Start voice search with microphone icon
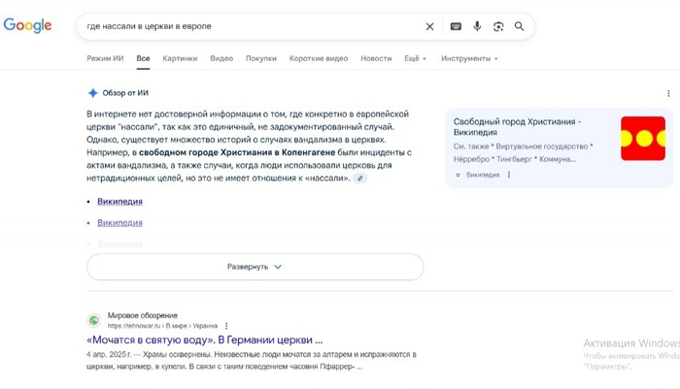Viewport: 680px width, 389px height. click(x=477, y=26)
